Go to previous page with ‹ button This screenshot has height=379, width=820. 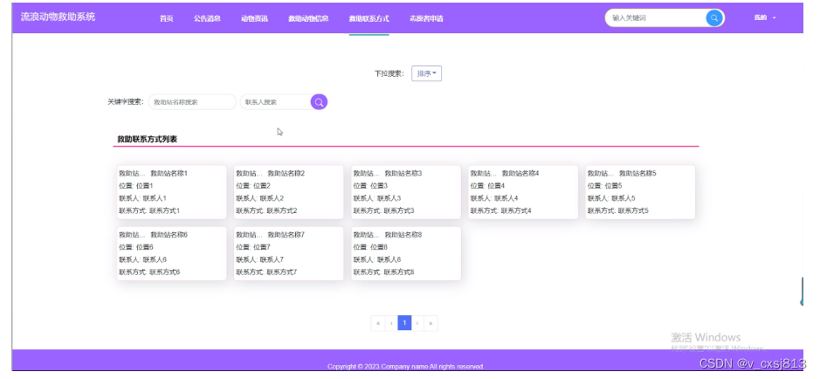(x=391, y=323)
